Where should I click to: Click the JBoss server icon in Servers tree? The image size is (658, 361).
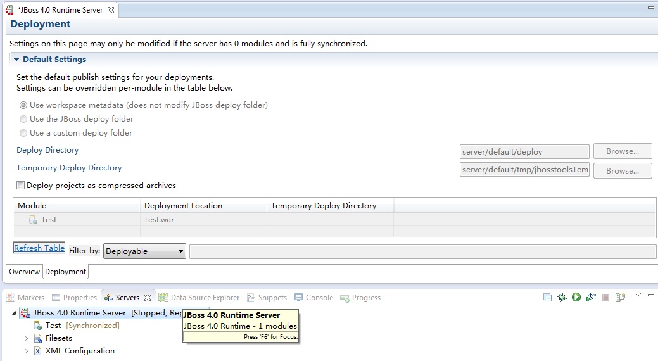tap(25, 313)
